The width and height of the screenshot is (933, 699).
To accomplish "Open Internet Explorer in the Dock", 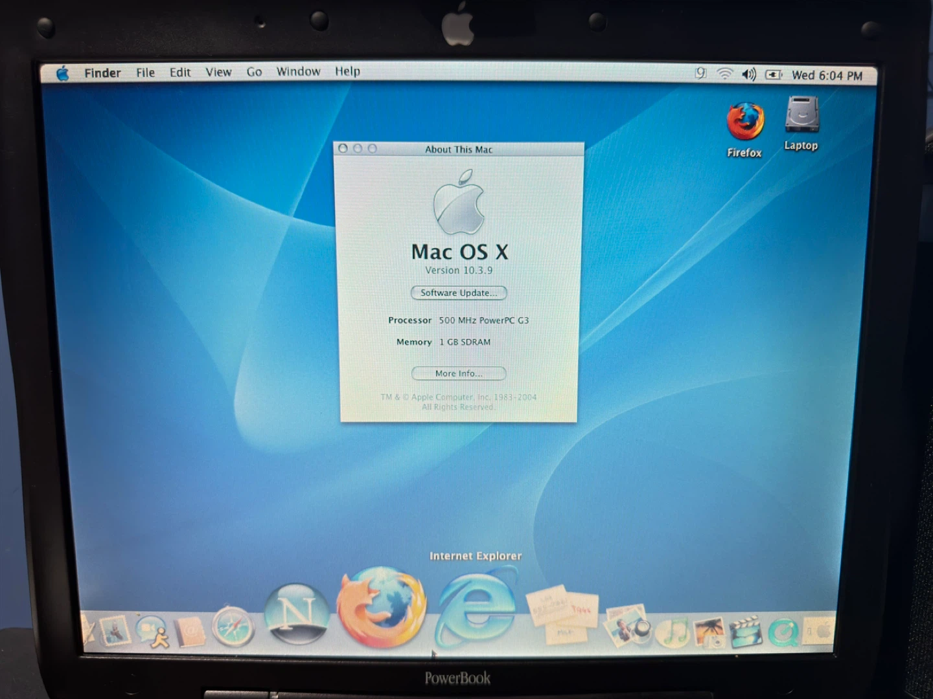I will click(x=476, y=608).
